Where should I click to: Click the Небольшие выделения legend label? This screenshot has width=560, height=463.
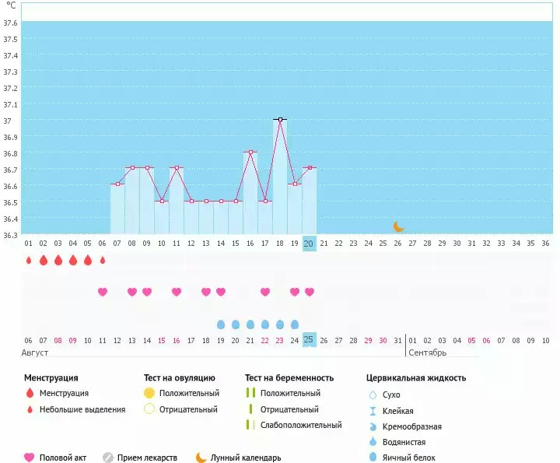[82, 409]
